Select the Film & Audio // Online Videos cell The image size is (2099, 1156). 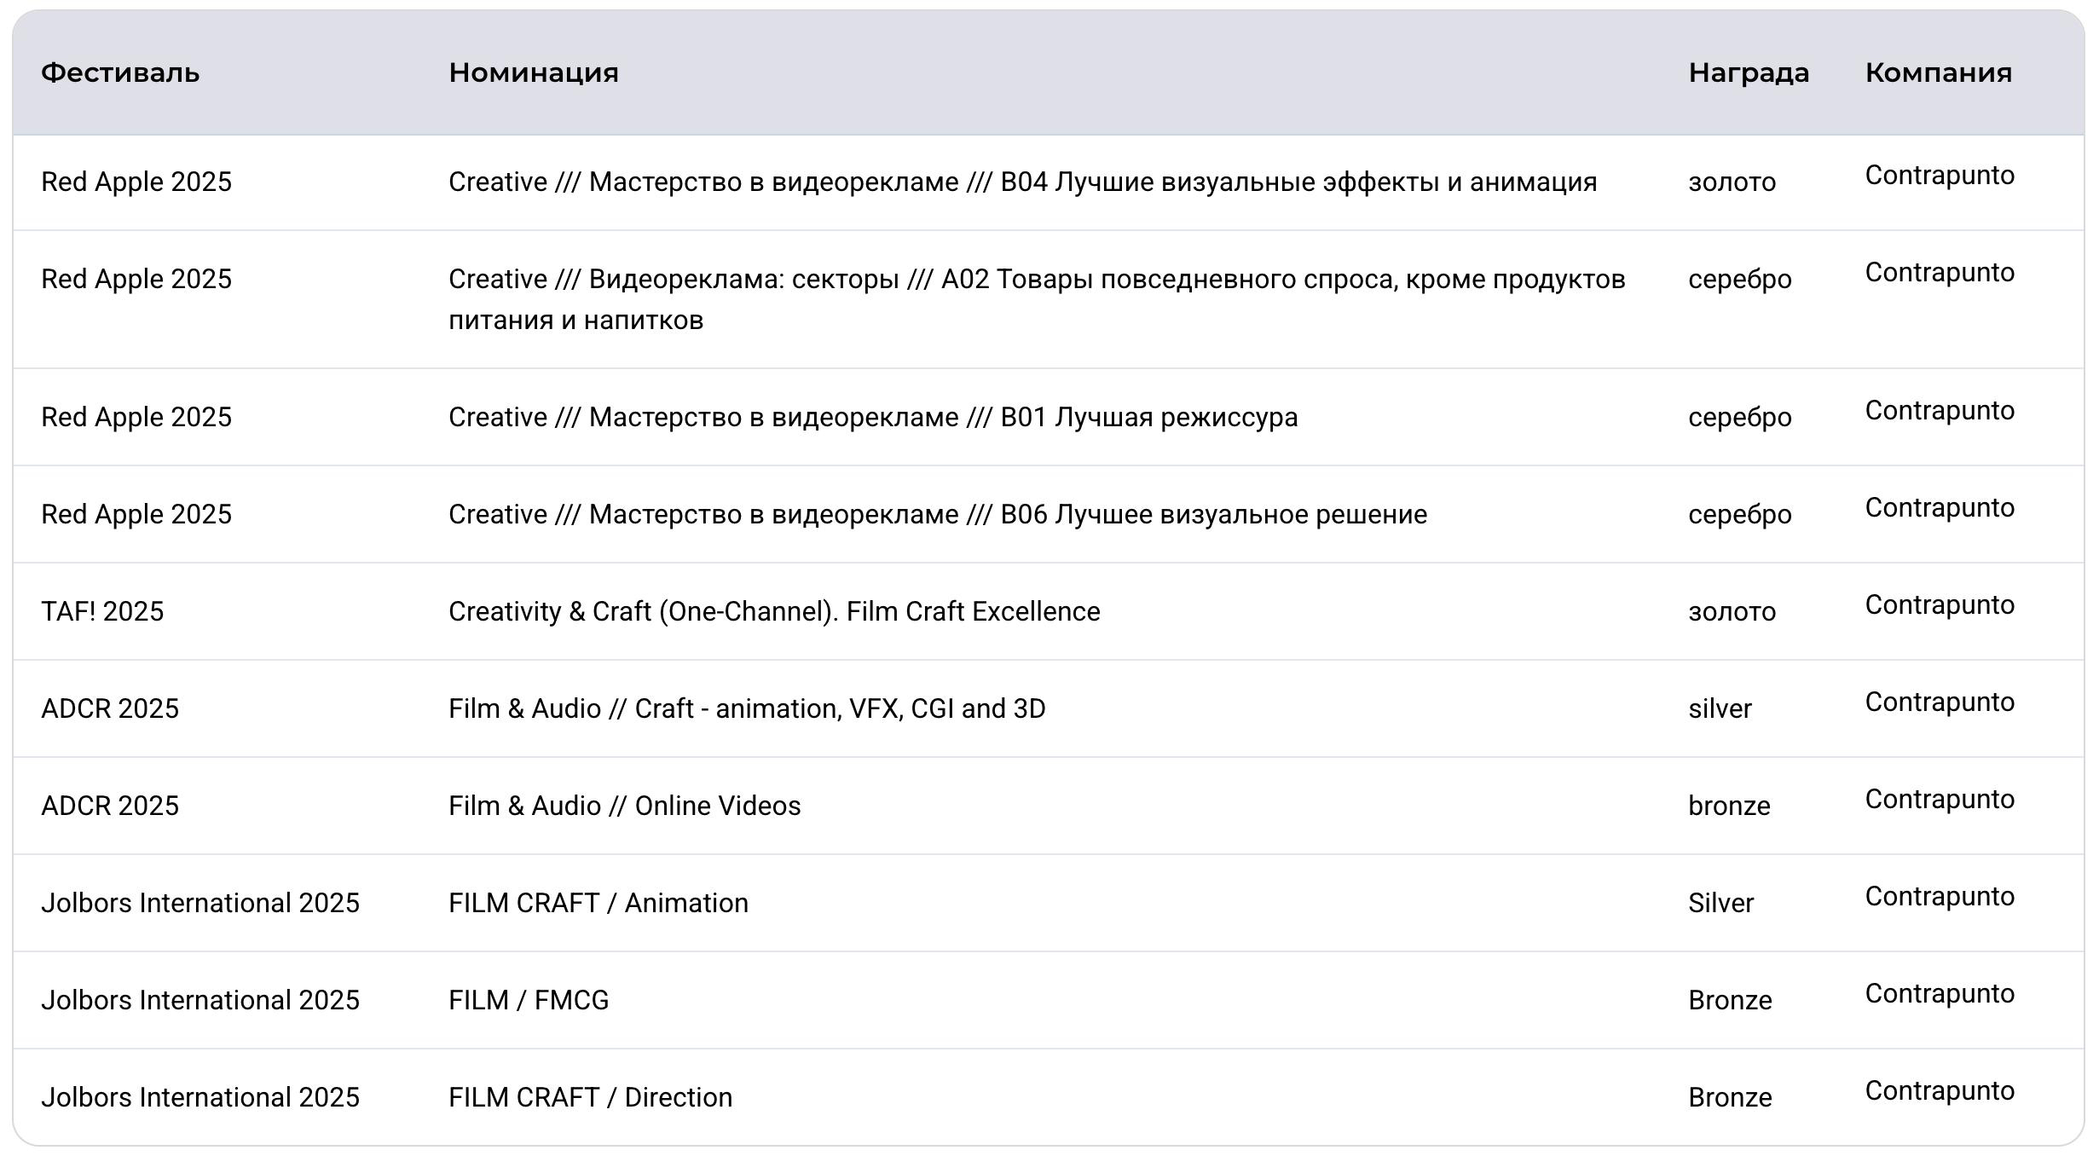coord(625,806)
